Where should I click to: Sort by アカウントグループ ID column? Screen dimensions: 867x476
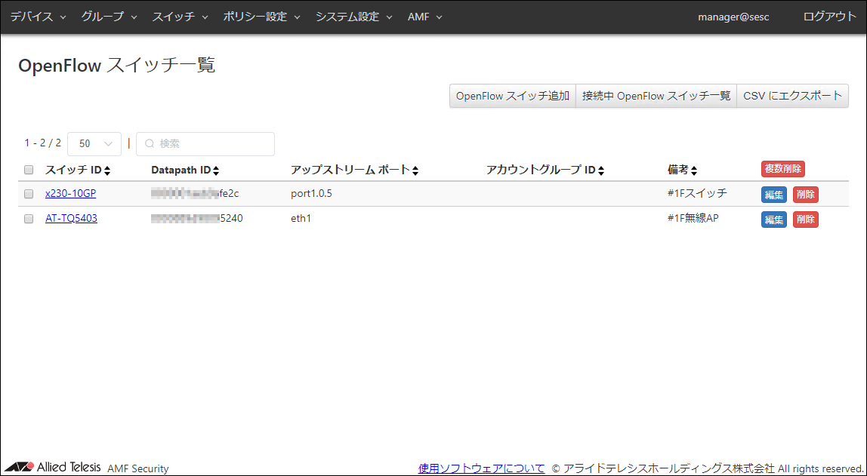545,170
